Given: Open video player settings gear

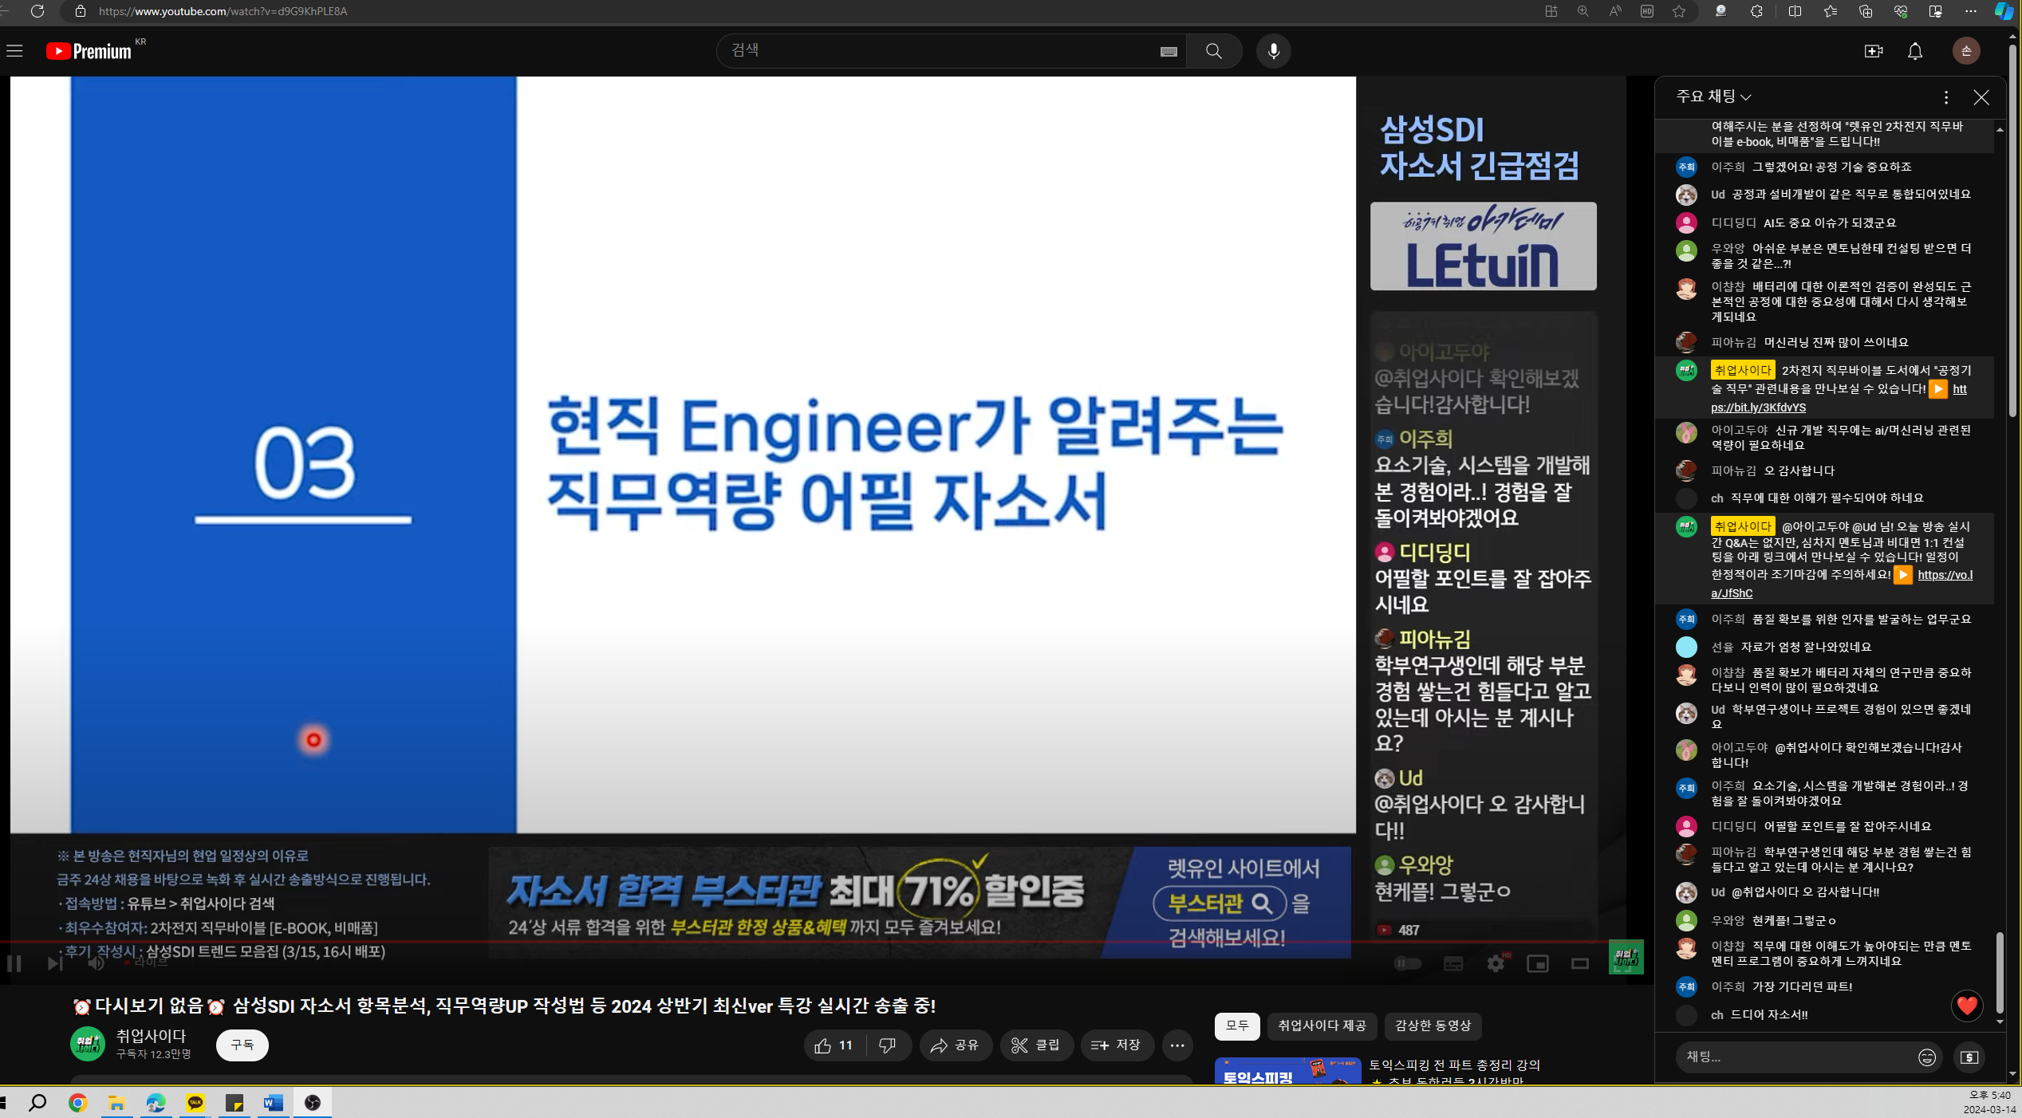Looking at the screenshot, I should (1496, 963).
